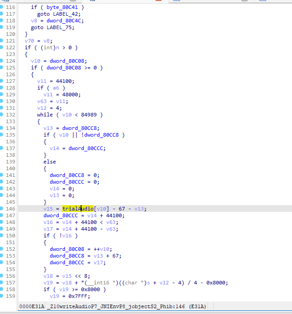Click !dword_80CC8 in line 135 condition

(100, 135)
